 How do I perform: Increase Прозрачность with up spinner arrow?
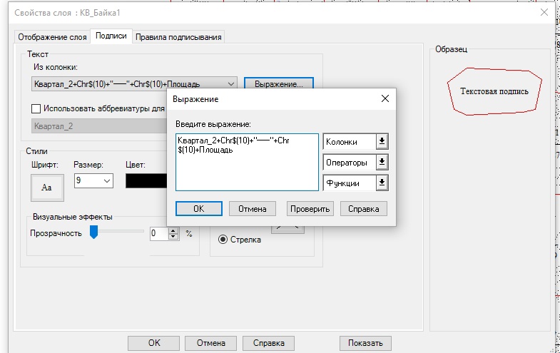(x=173, y=230)
